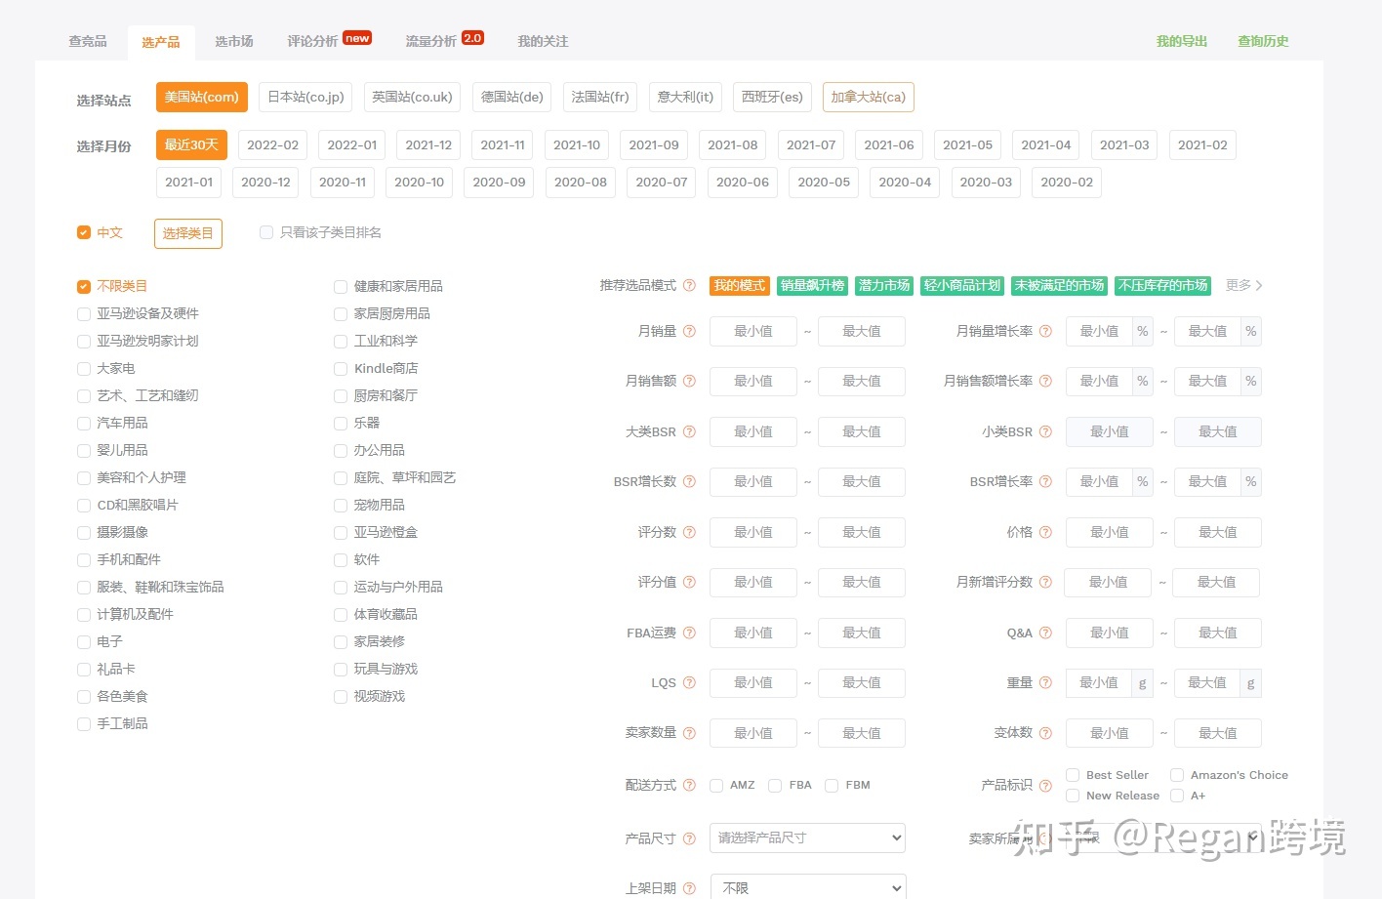Open the 评论分析 tab
Image resolution: width=1382 pixels, height=899 pixels.
[312, 42]
